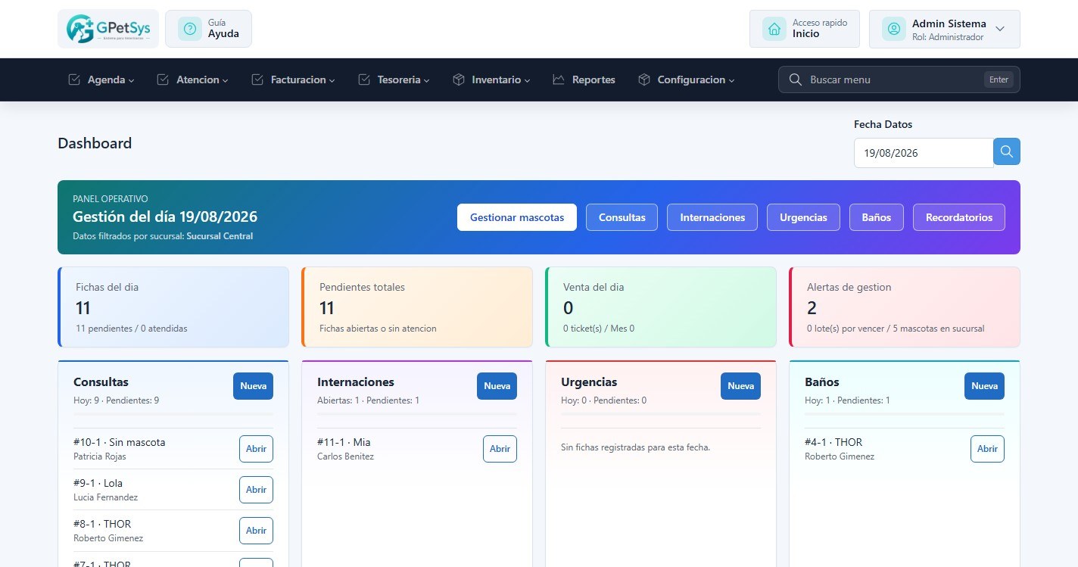
Task: Click the GPetSys logo
Action: (x=108, y=29)
